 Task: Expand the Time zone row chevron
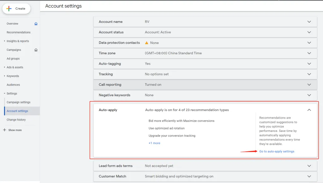click(x=309, y=53)
